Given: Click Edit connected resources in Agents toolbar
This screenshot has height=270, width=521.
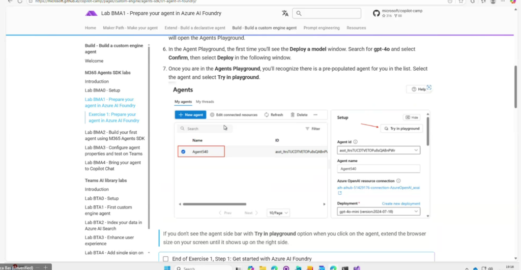Looking at the screenshot, I should click(x=234, y=114).
